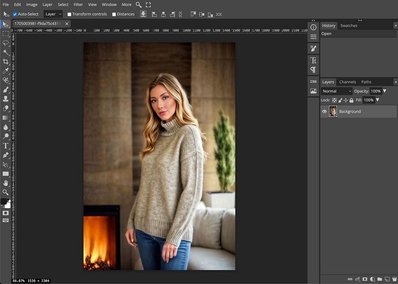Close the open document tab
398x284 pixels.
pyautogui.click(x=67, y=24)
